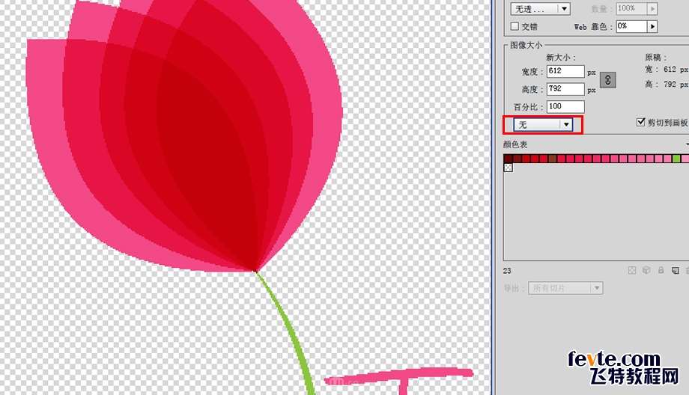Select the green swatch in color table
The image size is (689, 395).
tap(676, 159)
